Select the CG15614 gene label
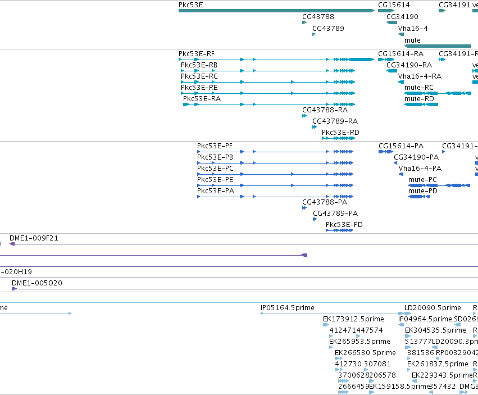The height and width of the screenshot is (395, 478). click(394, 5)
